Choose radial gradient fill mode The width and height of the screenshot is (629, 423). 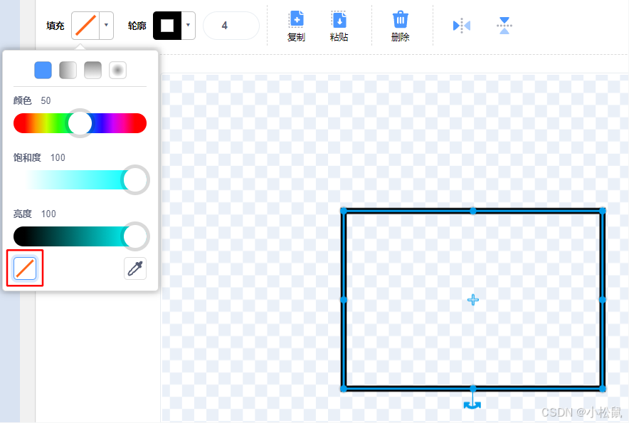(x=117, y=70)
